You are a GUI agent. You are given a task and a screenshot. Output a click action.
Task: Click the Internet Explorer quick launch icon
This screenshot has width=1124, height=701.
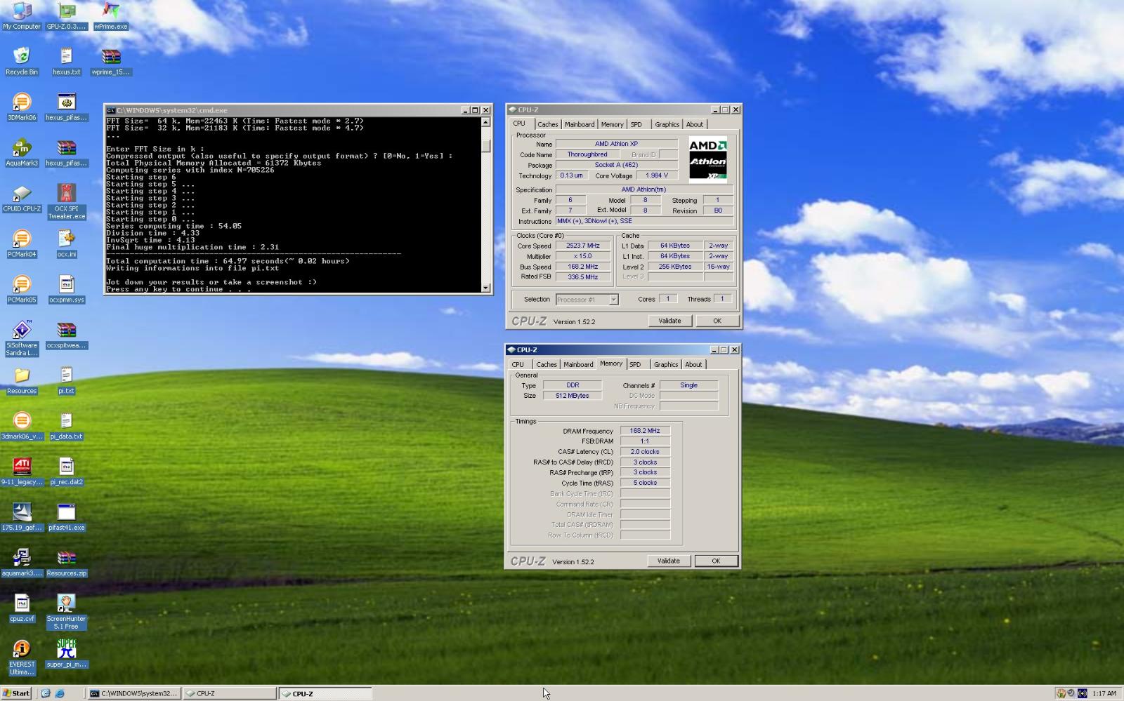pos(60,693)
